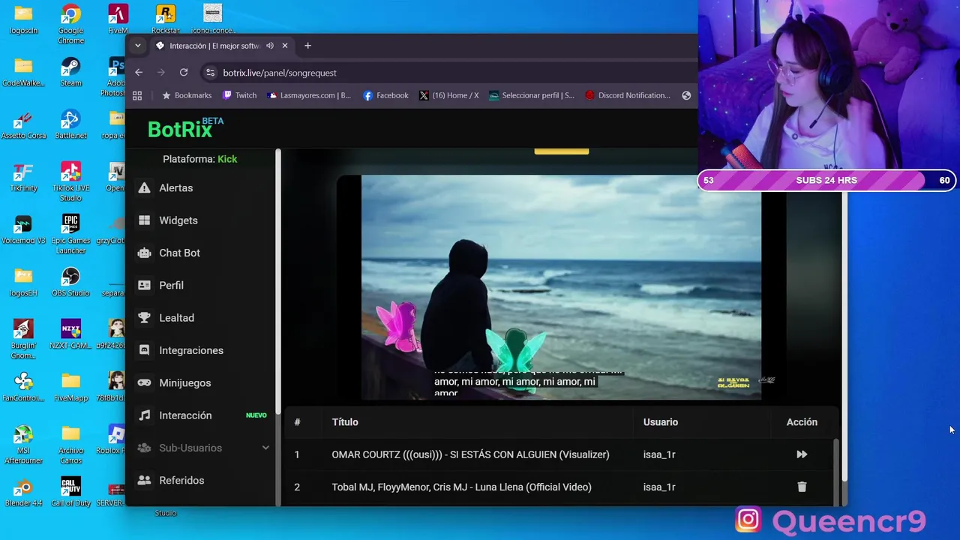Open the Facebook bookmark
Screen dimensions: 960x540
(x=385, y=95)
